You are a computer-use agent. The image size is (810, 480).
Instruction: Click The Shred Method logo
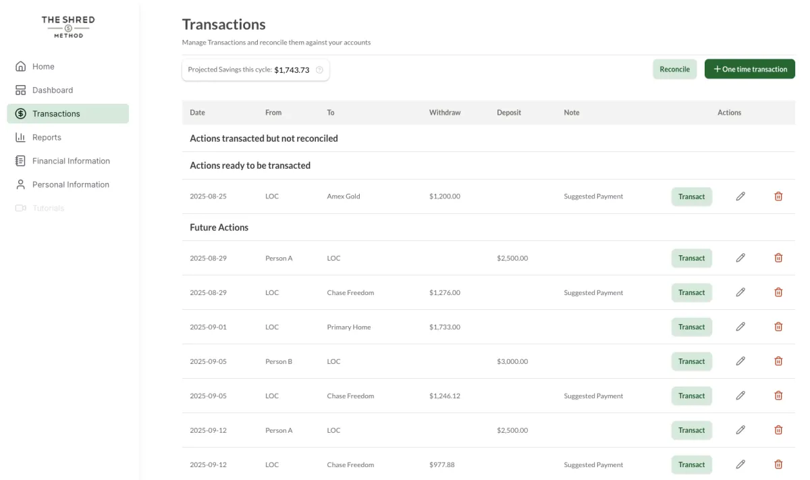click(x=68, y=27)
